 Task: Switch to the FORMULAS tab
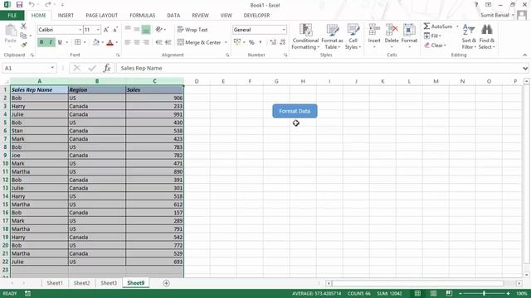tap(142, 15)
